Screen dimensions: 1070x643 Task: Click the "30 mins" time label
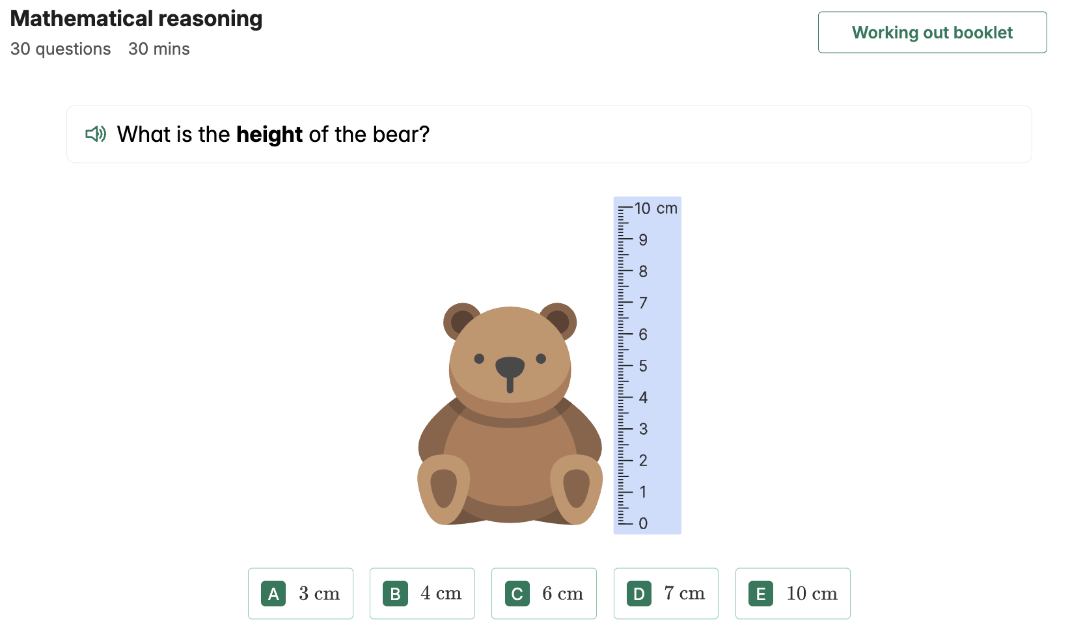click(x=159, y=49)
